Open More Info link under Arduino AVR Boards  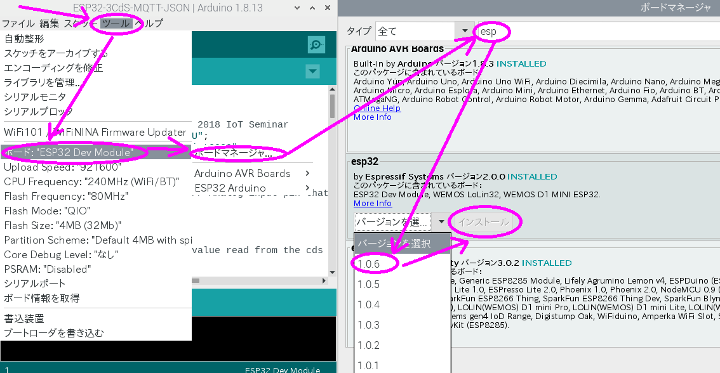[x=373, y=117]
